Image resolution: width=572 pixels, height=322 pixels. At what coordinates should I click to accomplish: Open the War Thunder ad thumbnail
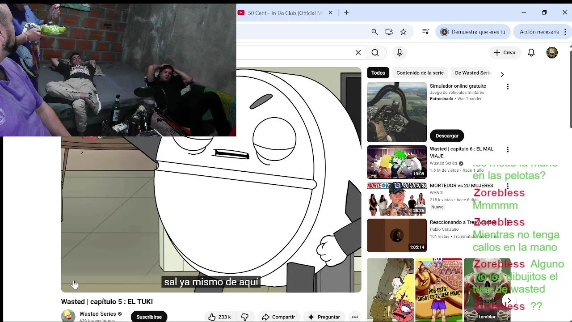[x=397, y=112]
